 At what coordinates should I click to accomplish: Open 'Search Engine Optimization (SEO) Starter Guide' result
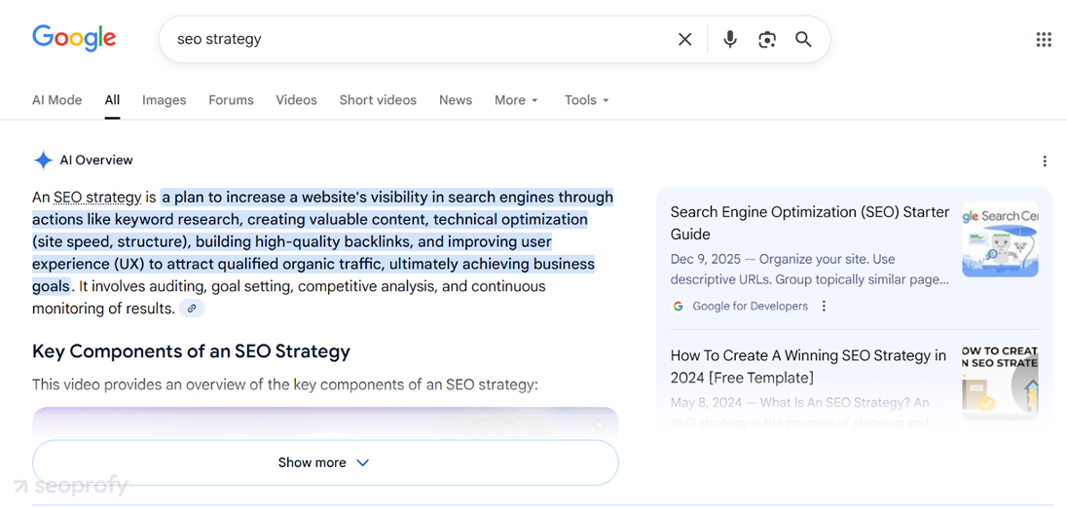tap(810, 223)
